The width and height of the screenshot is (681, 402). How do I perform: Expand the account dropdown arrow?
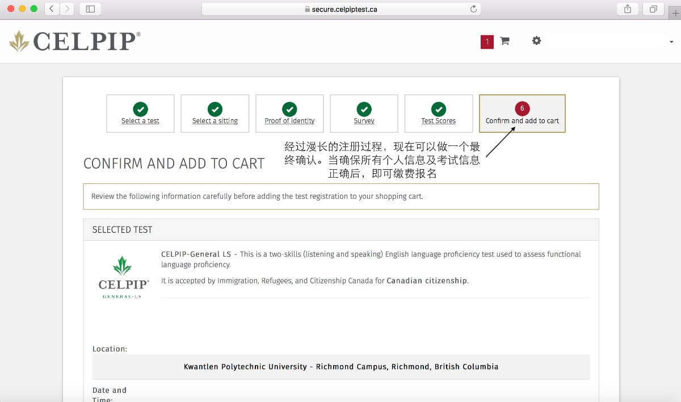pyautogui.click(x=671, y=42)
